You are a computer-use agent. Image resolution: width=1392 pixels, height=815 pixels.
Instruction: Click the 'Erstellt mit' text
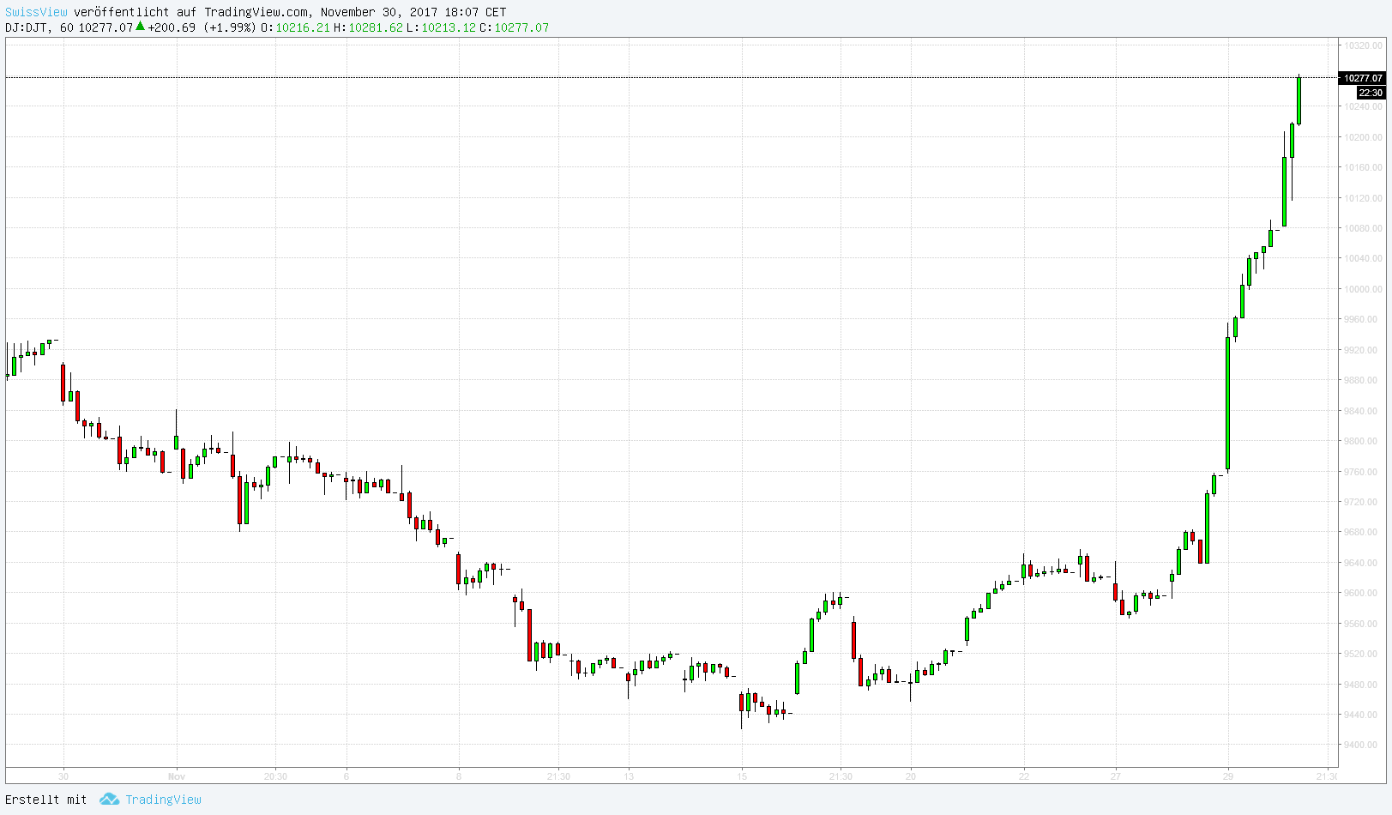pyautogui.click(x=46, y=800)
